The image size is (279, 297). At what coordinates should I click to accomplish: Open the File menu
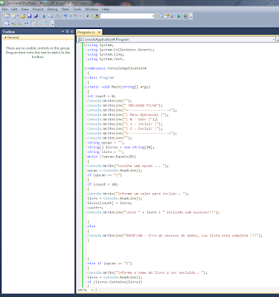pyautogui.click(x=4, y=9)
